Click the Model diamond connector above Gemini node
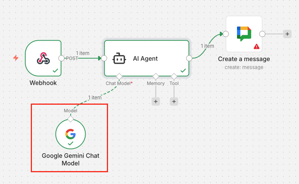Screen dimensions: 299x184 click(x=70, y=119)
